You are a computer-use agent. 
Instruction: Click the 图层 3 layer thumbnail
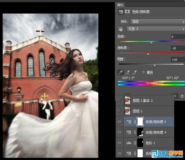pos(127,111)
